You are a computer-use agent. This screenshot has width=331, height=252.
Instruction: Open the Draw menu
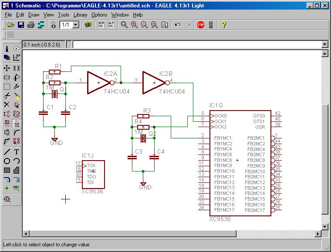pos(34,15)
